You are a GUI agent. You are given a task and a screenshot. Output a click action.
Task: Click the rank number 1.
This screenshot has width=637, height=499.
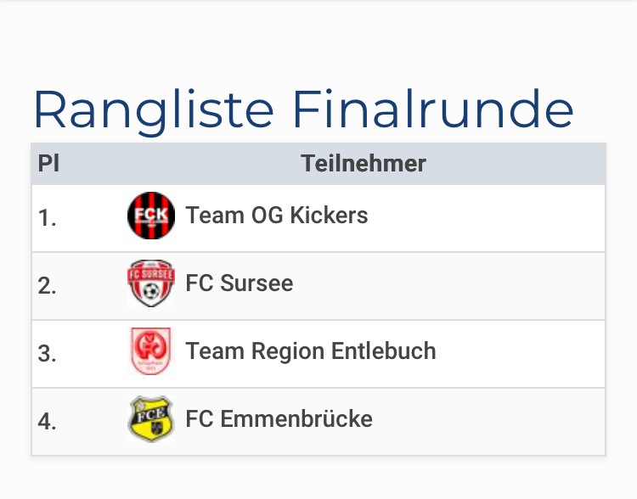[x=48, y=218]
